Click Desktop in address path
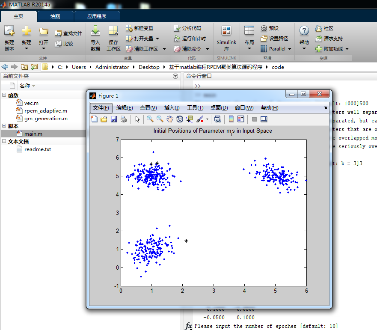Image resolution: width=377 pixels, height=330 pixels. [149, 67]
